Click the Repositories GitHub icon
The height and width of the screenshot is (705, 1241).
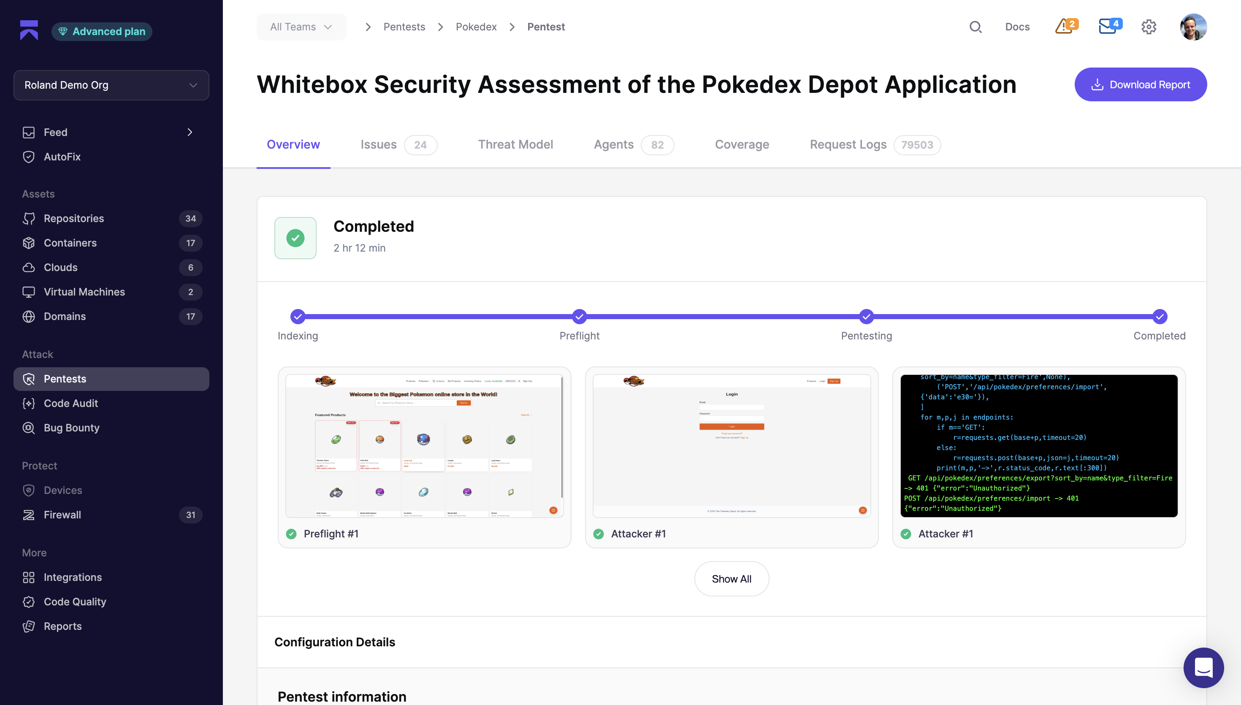tap(29, 218)
